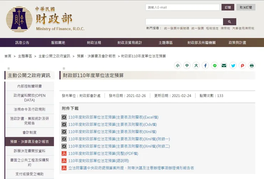Set font size to medium (中)
This screenshot has width=264, height=179.
pos(187,66)
